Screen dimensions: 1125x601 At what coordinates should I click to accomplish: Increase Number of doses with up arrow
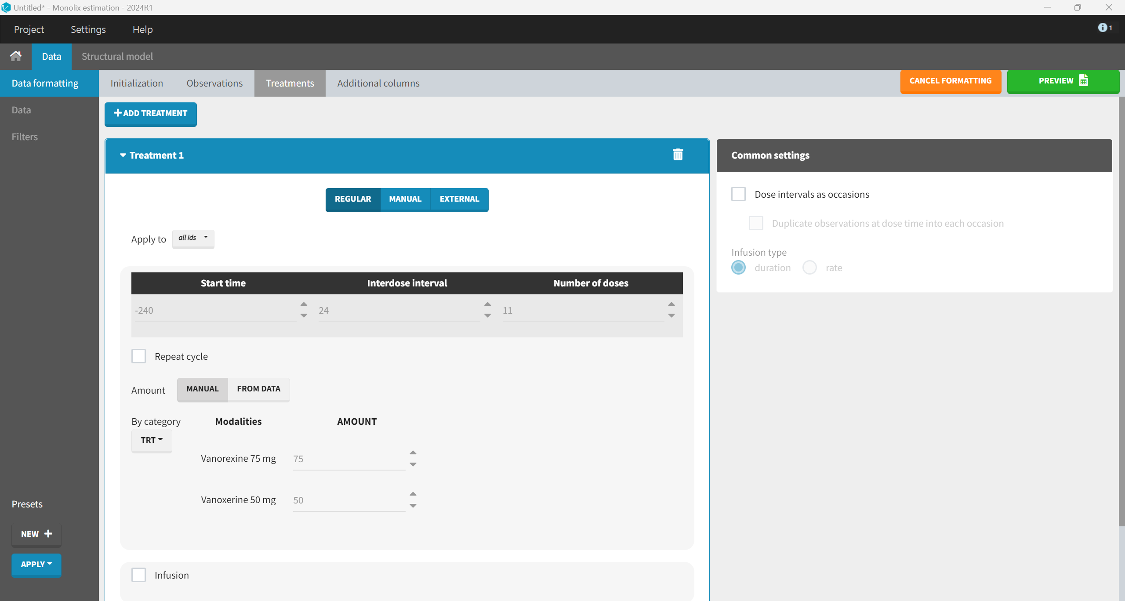(x=671, y=304)
